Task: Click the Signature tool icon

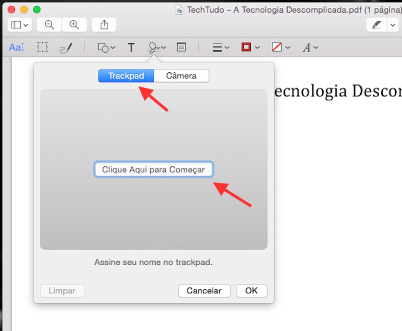Action: (x=154, y=48)
